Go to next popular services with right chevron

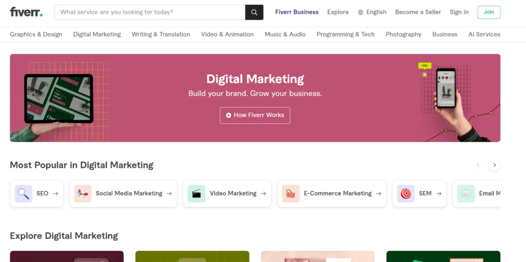(495, 165)
